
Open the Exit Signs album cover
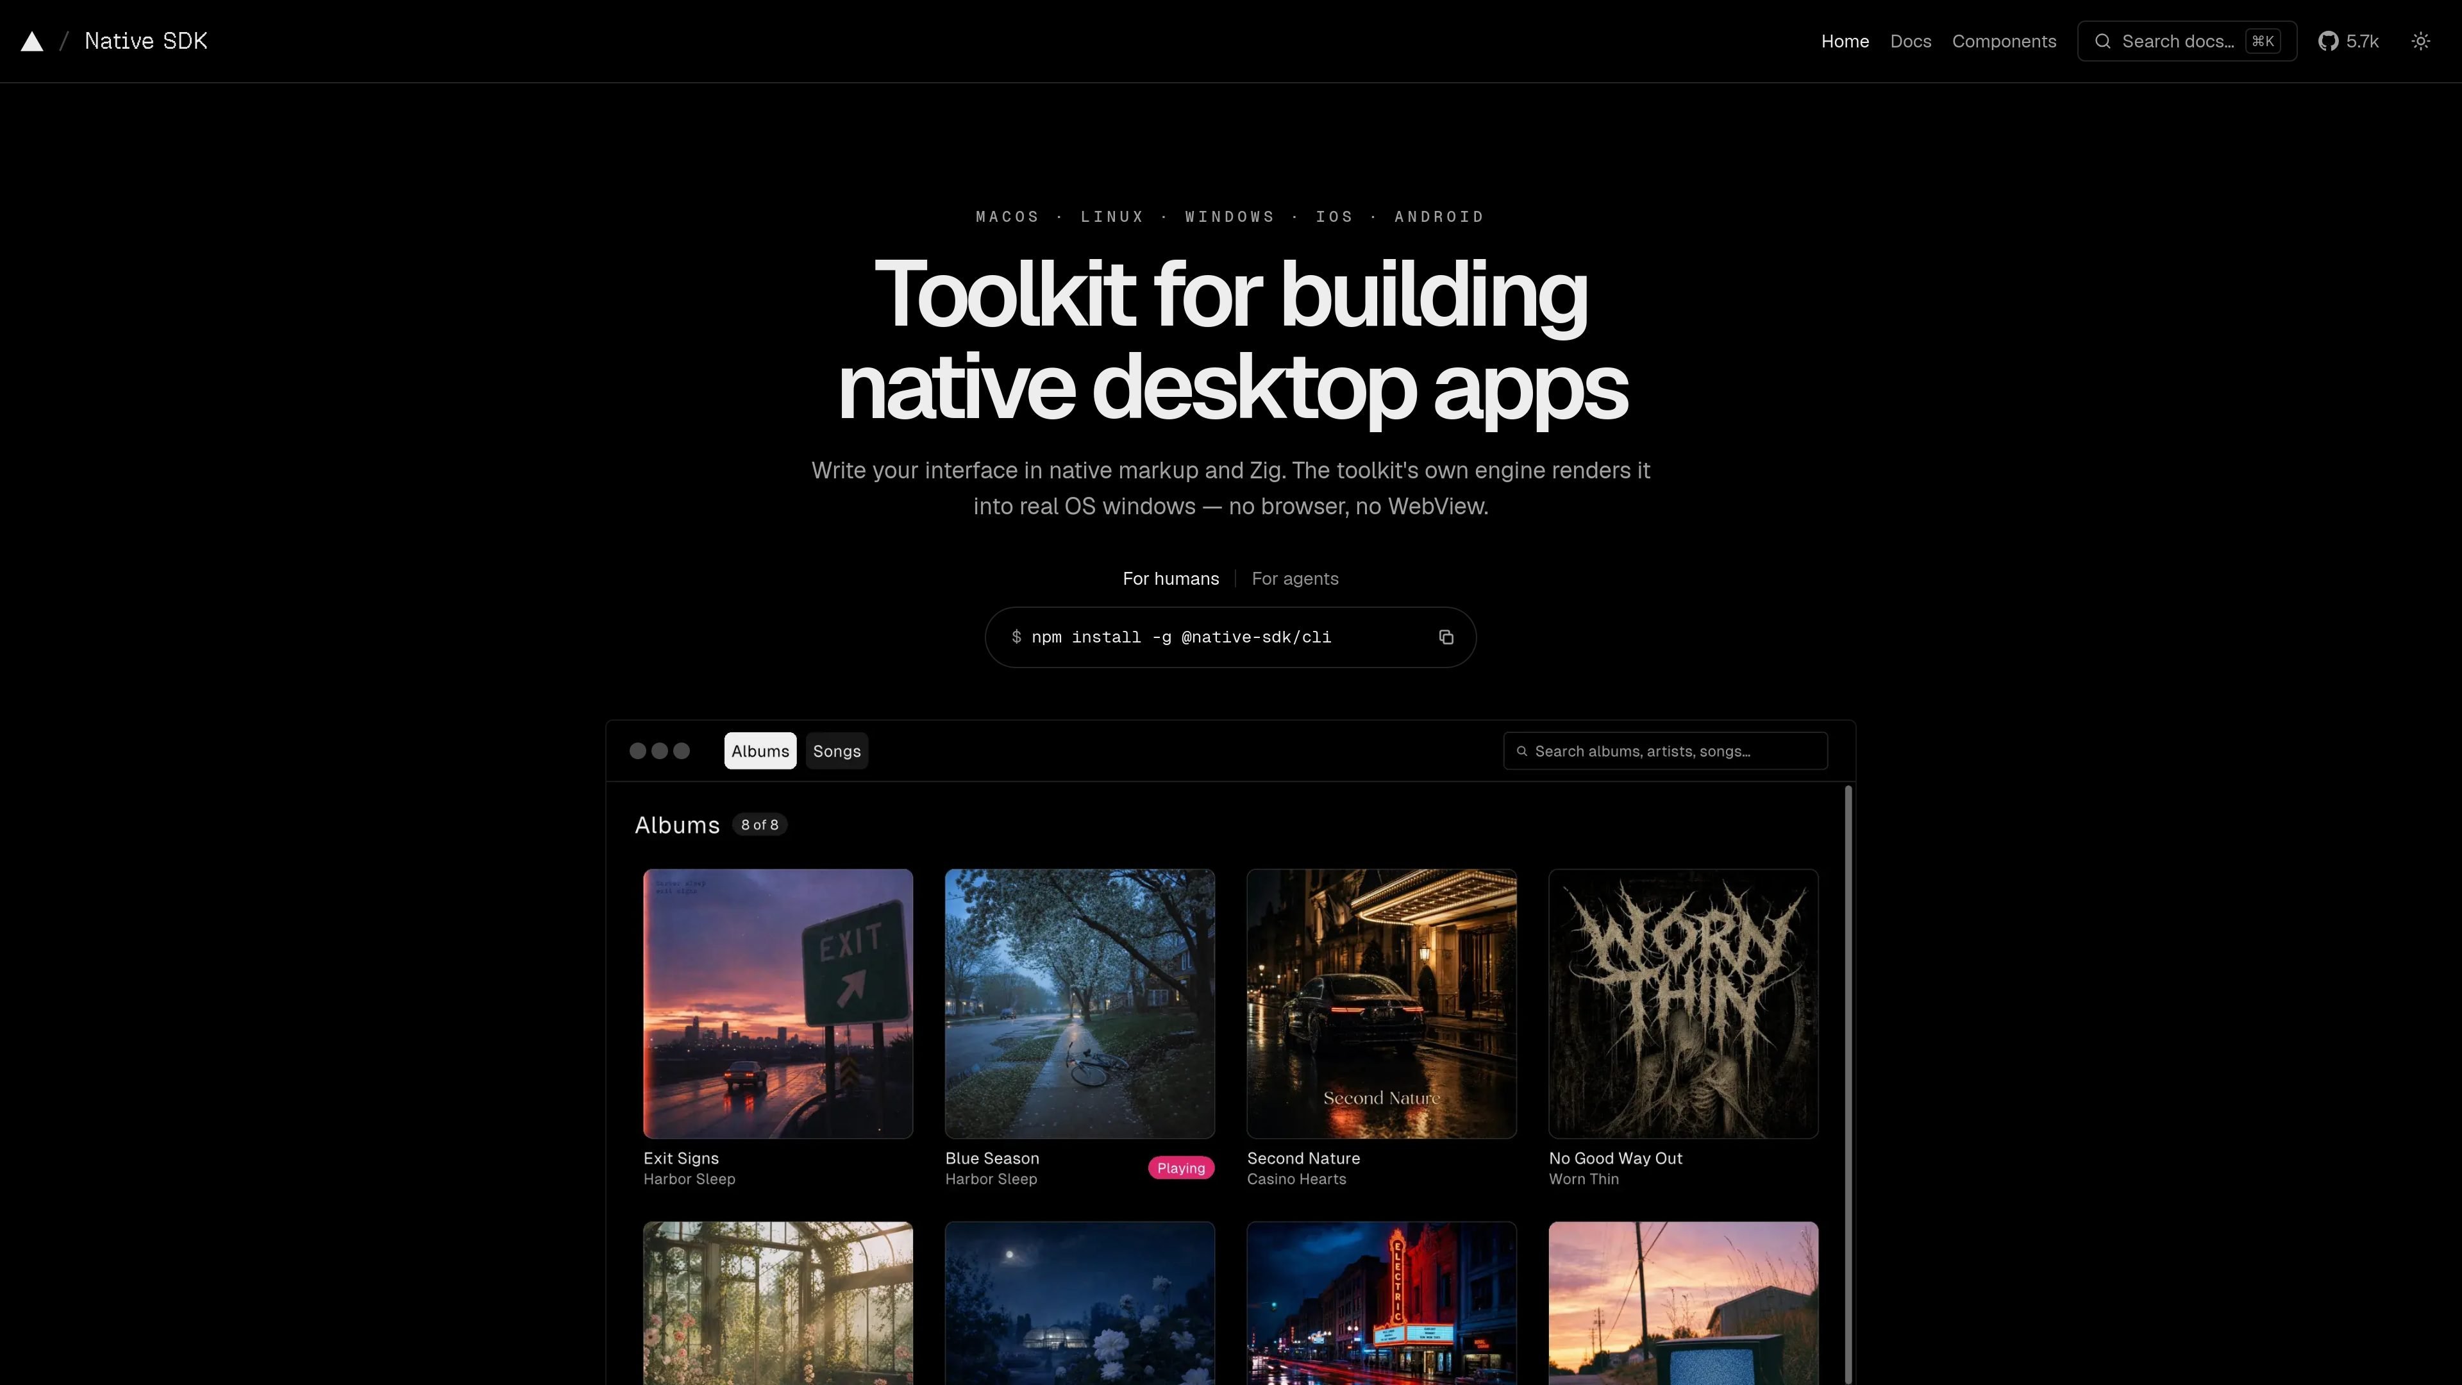pyautogui.click(x=778, y=1003)
